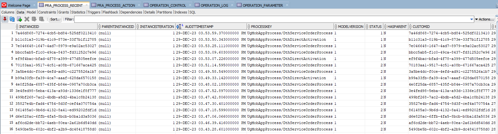This screenshot has width=498, height=134.
Task: Click the Oracle icon on Welcome Page tab
Action: pyautogui.click(x=4, y=5)
